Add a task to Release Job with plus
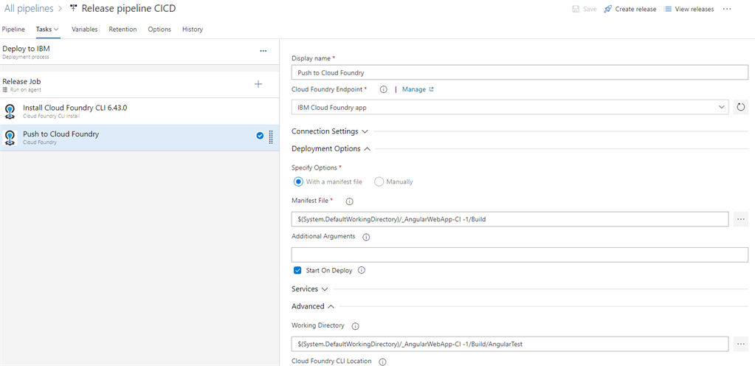The height and width of the screenshot is (366, 755). coord(258,84)
